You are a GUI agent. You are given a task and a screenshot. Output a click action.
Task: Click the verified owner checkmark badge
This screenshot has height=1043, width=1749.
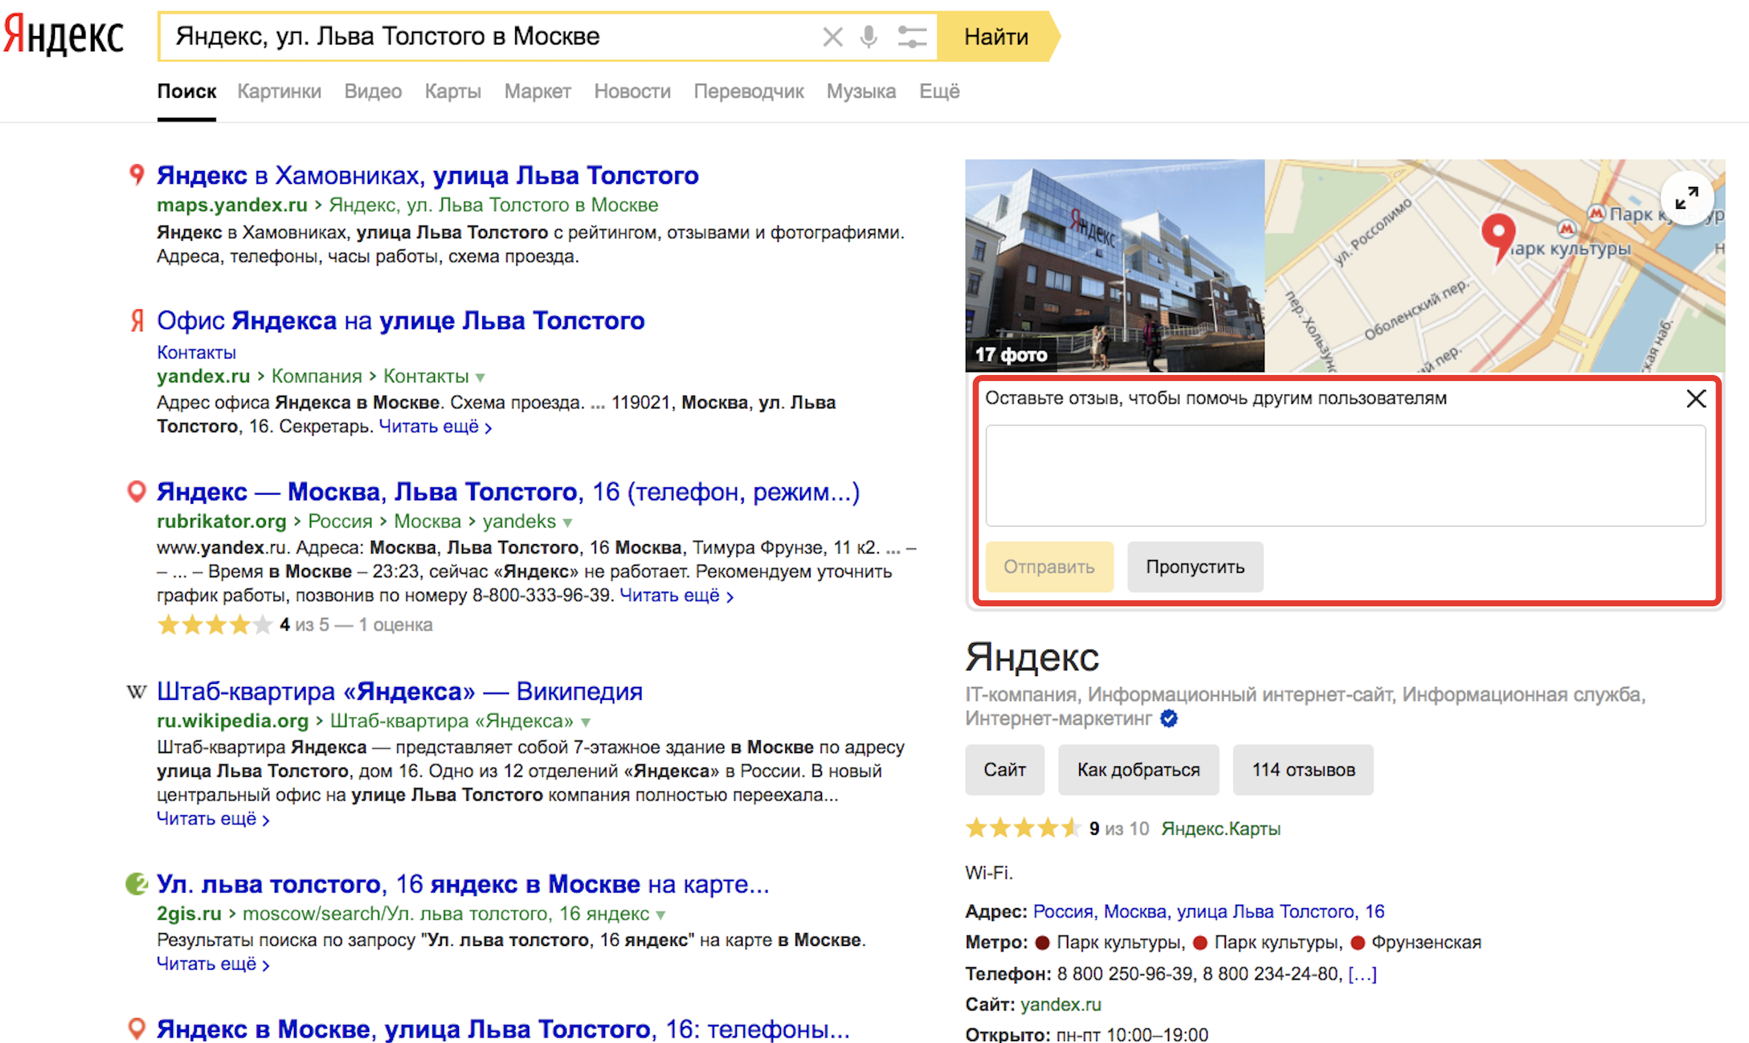[x=1169, y=718]
